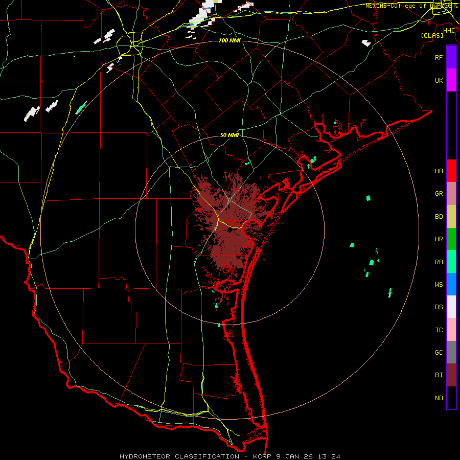Click the "[CLAS]" units label
This screenshot has width=460, height=460.
432,35
